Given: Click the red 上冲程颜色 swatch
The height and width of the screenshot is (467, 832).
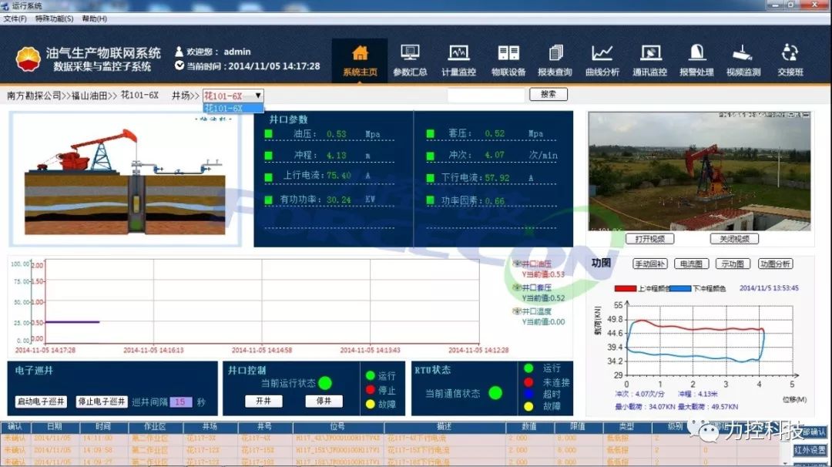Looking at the screenshot, I should pos(626,288).
